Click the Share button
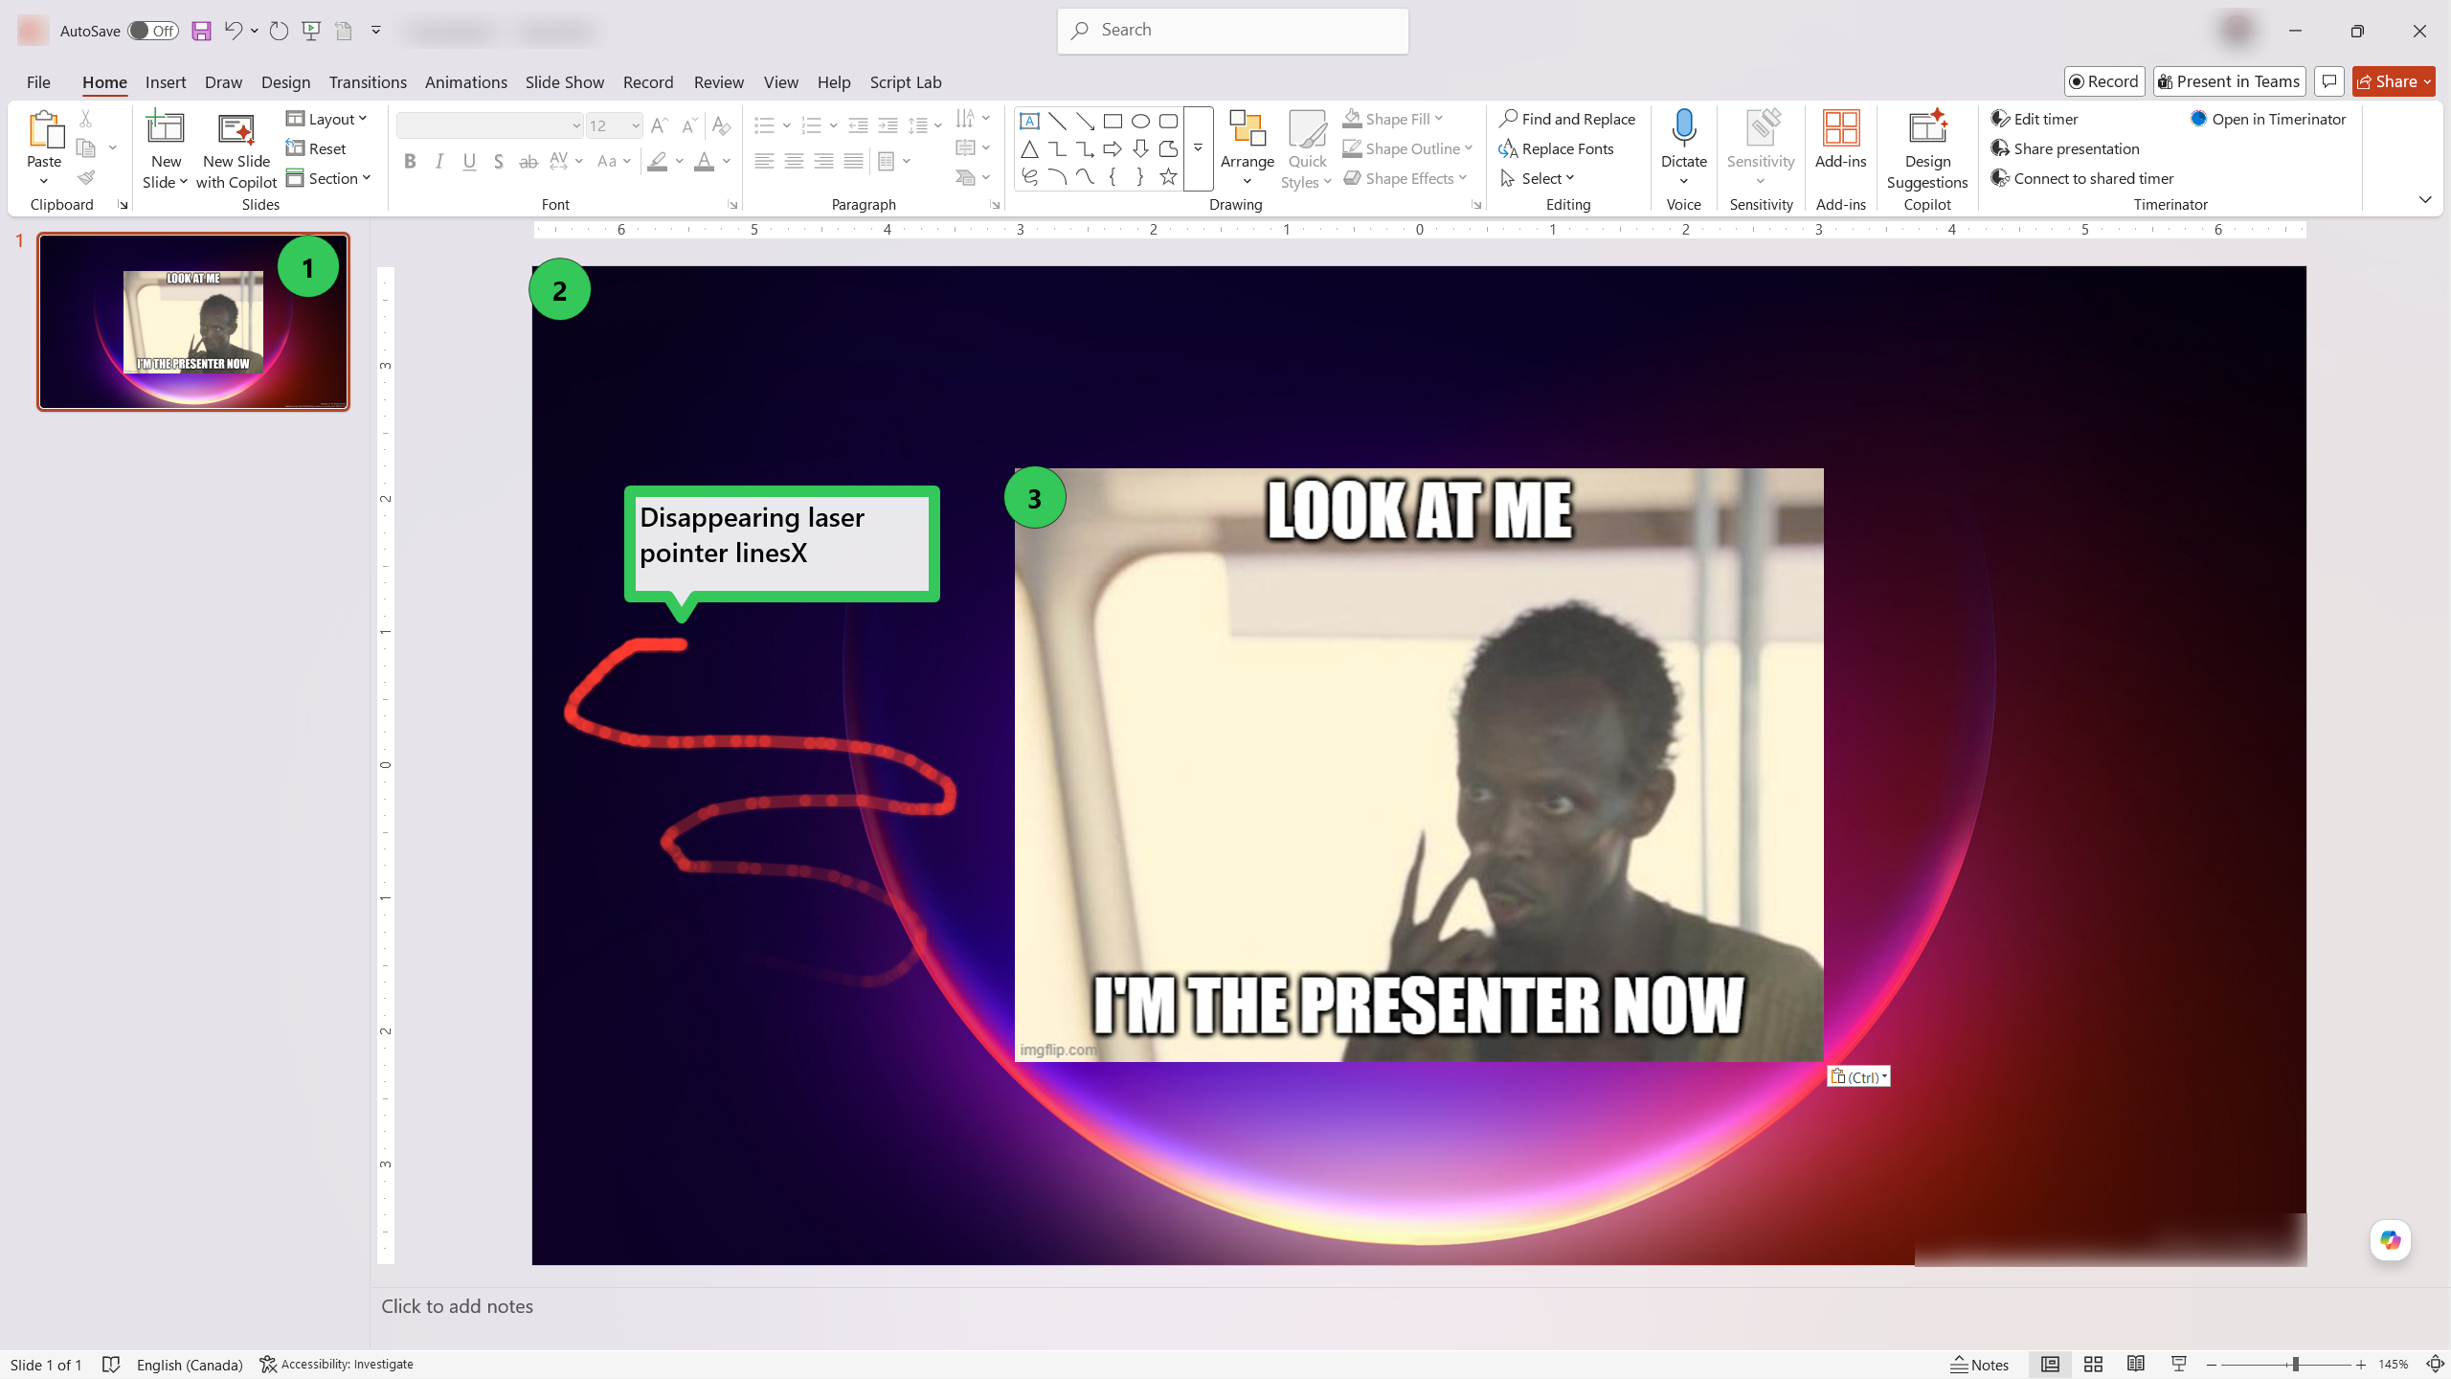This screenshot has height=1379, width=2451. [x=2394, y=81]
